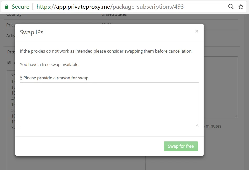This screenshot has width=249, height=170.
Task: Dismiss the Swap IPs dialog via the x
Action: (x=197, y=31)
